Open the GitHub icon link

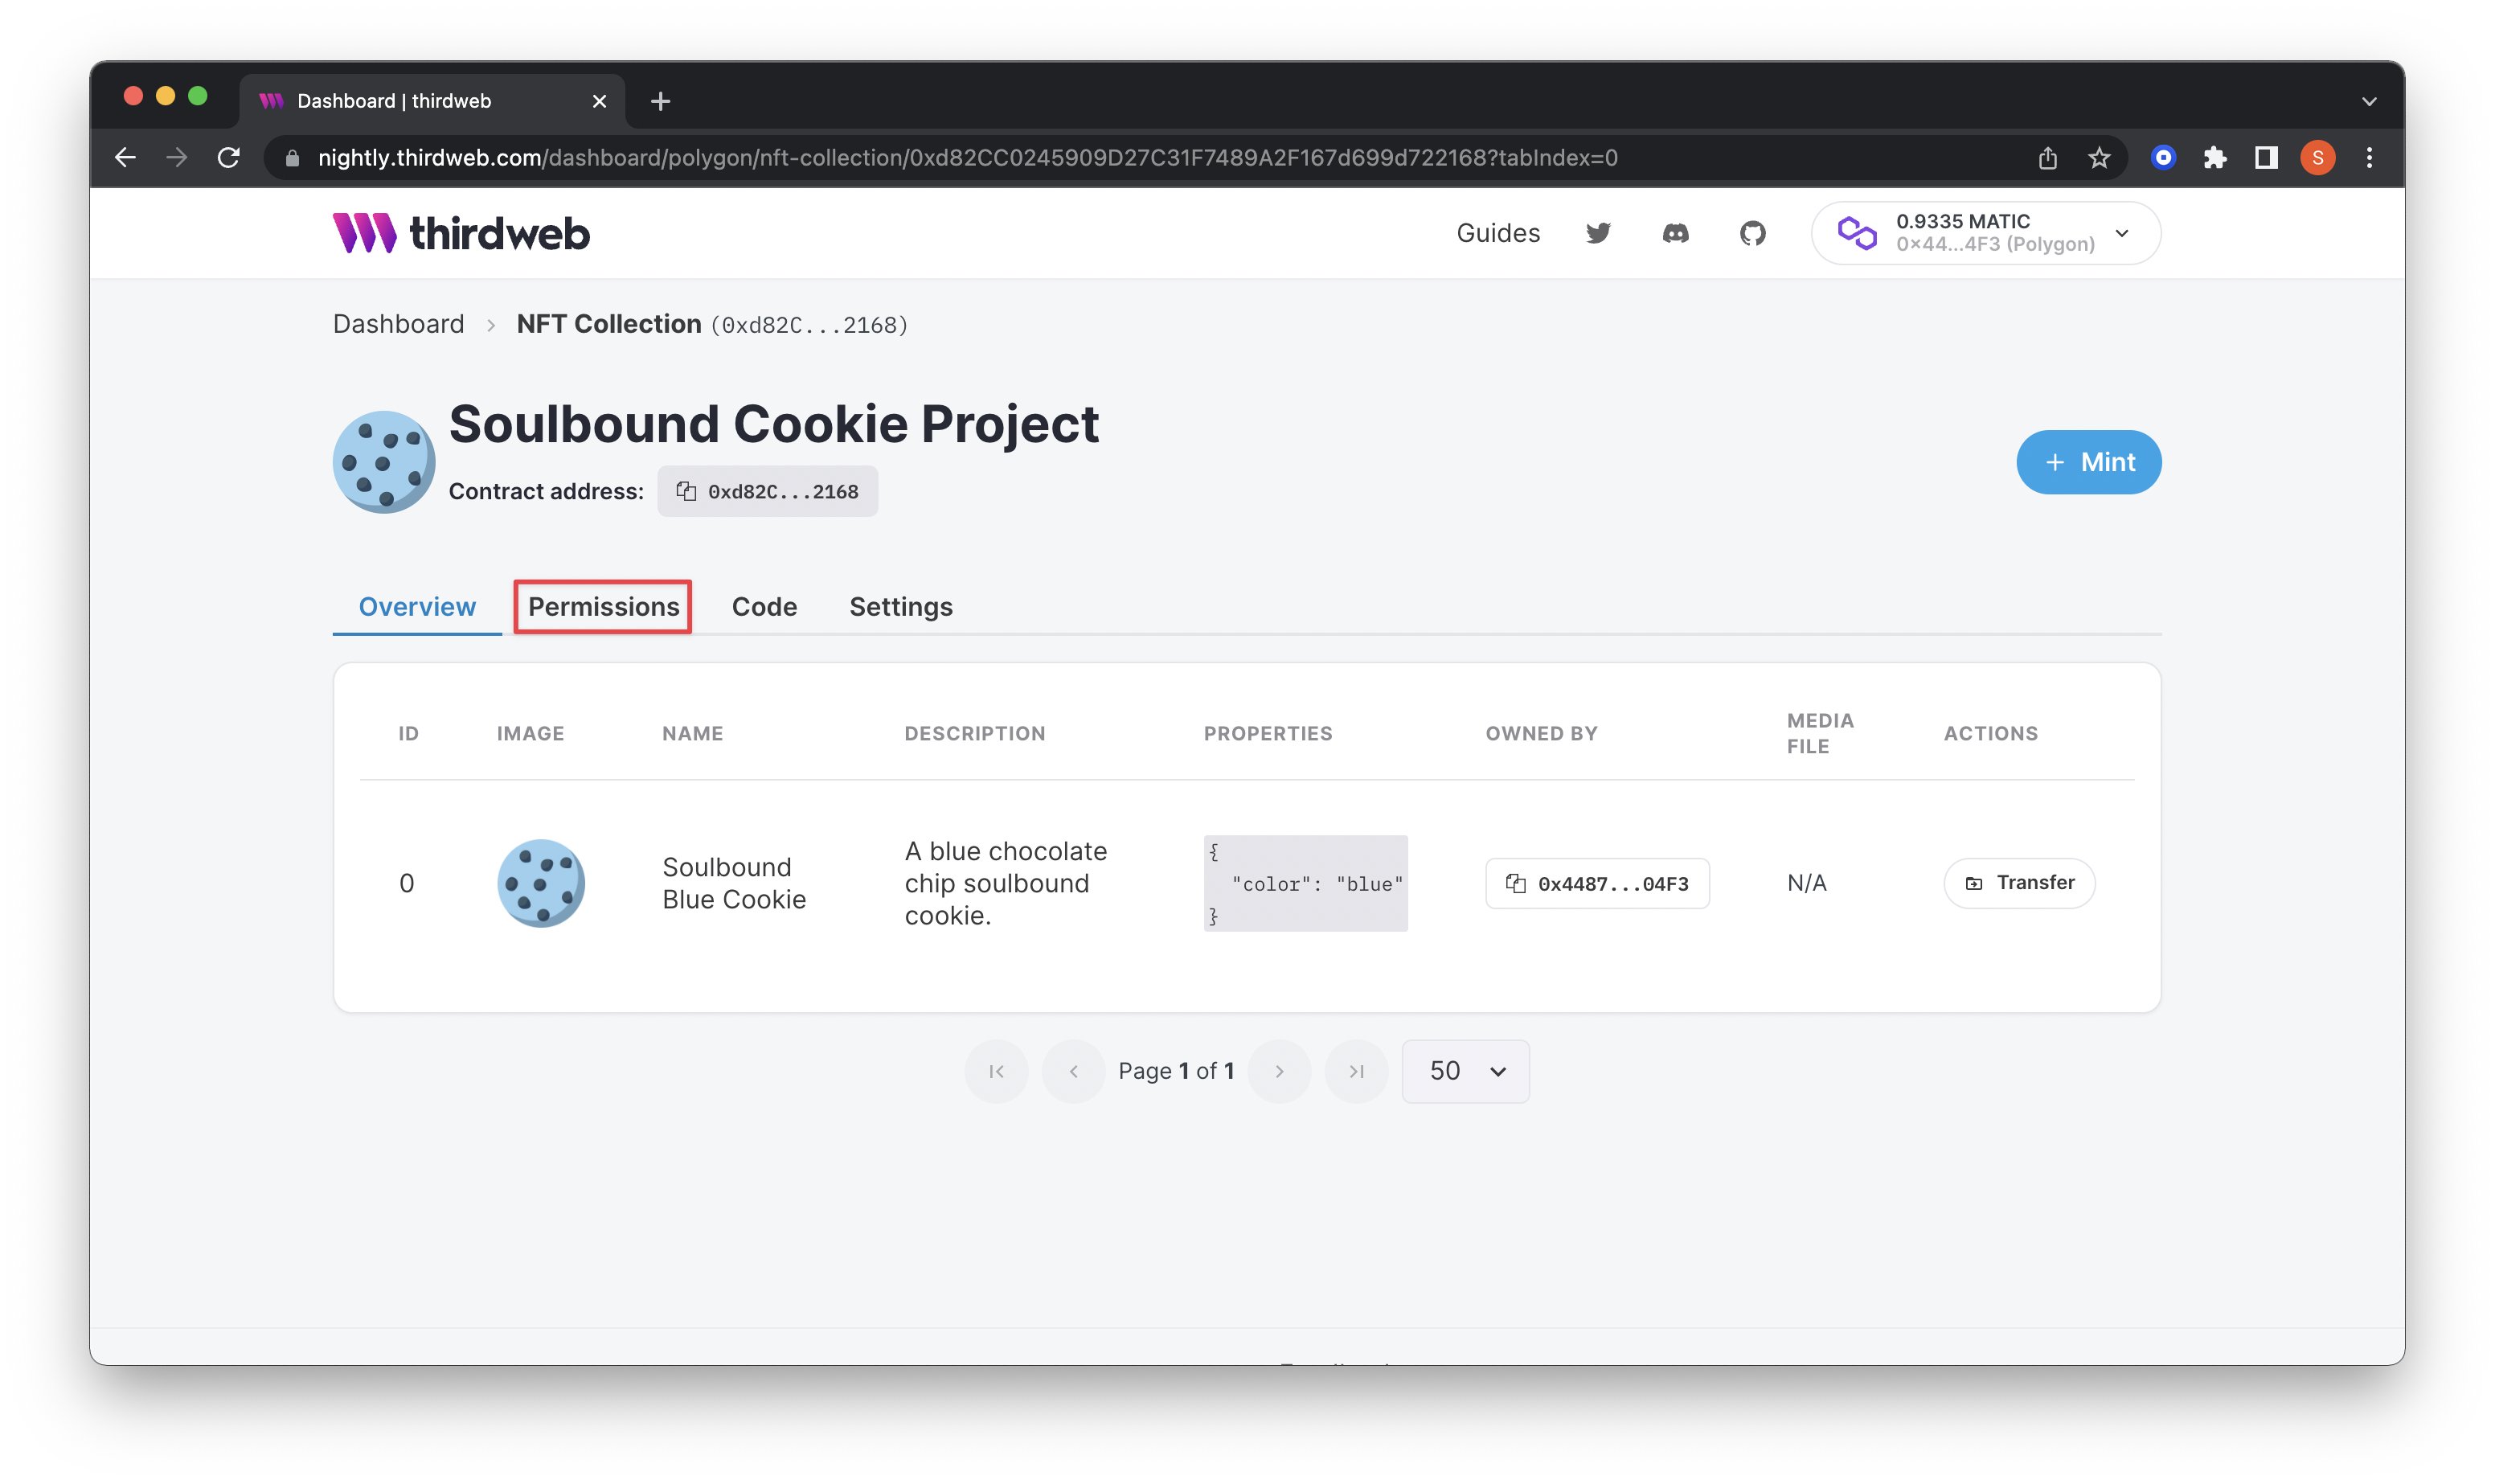click(1752, 233)
